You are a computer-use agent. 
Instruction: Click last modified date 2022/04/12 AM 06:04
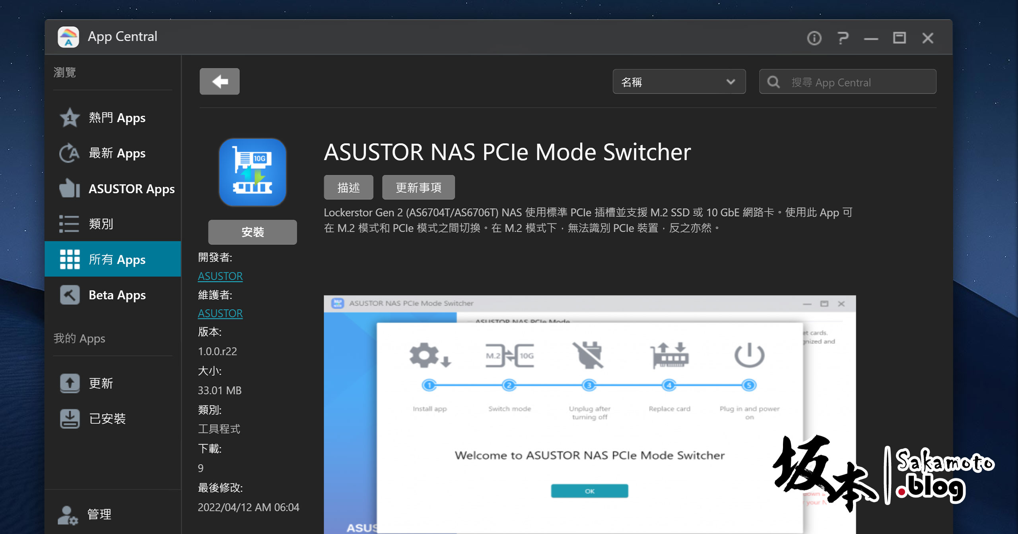click(249, 507)
